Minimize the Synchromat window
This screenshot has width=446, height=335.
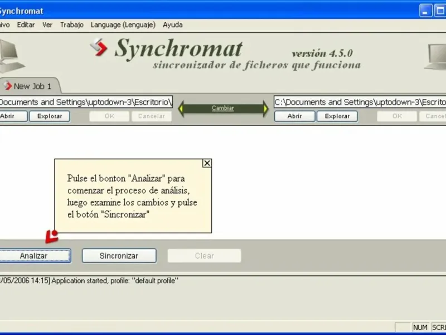pos(425,11)
